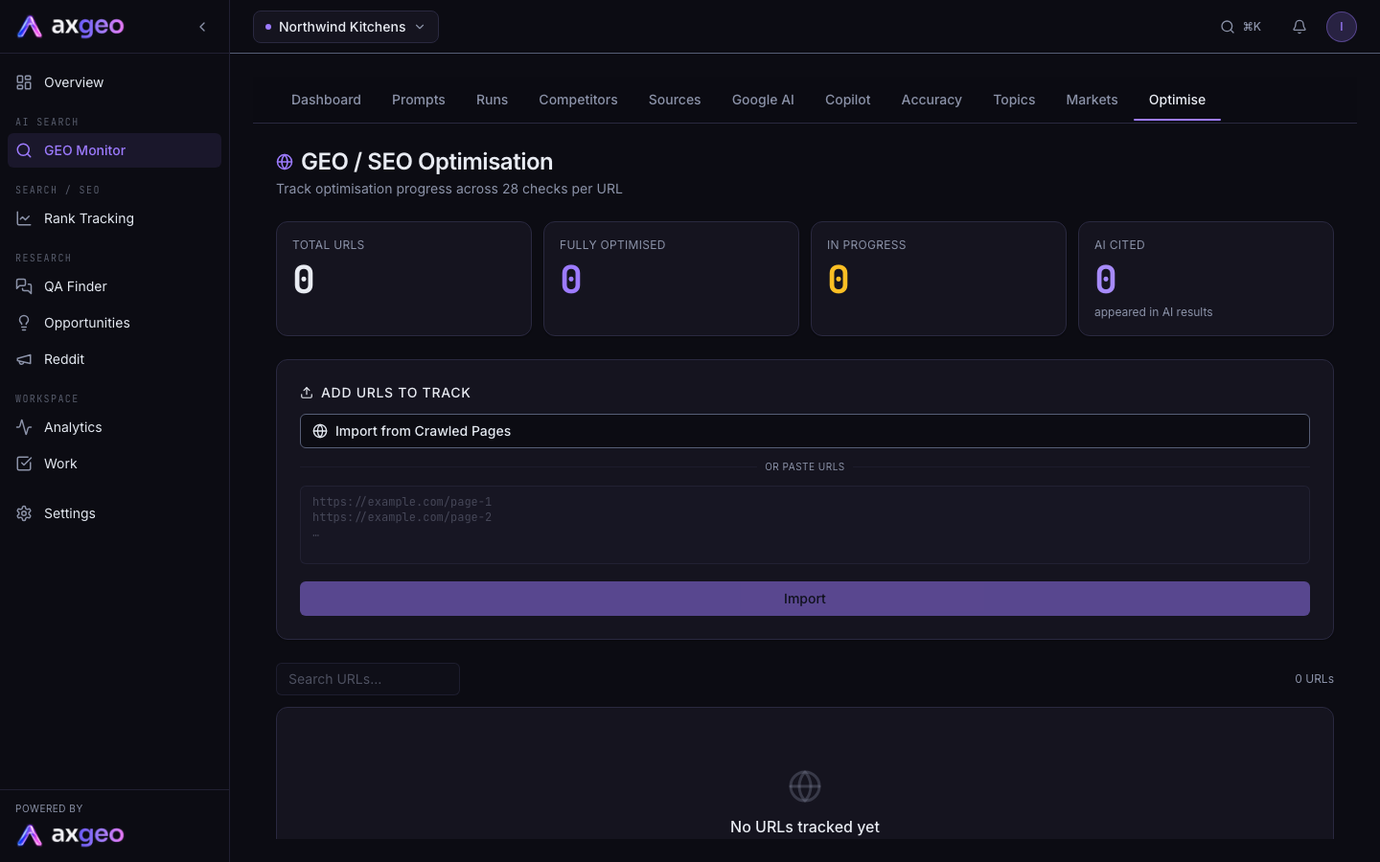Collapse the sidebar with the chevron
The width and height of the screenshot is (1380, 862).
coord(202,27)
